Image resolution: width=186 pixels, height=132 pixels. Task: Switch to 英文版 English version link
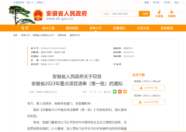156,2
